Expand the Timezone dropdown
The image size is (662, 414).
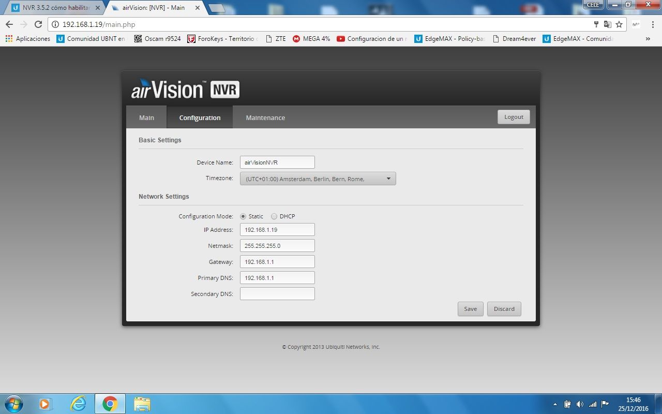coord(318,179)
